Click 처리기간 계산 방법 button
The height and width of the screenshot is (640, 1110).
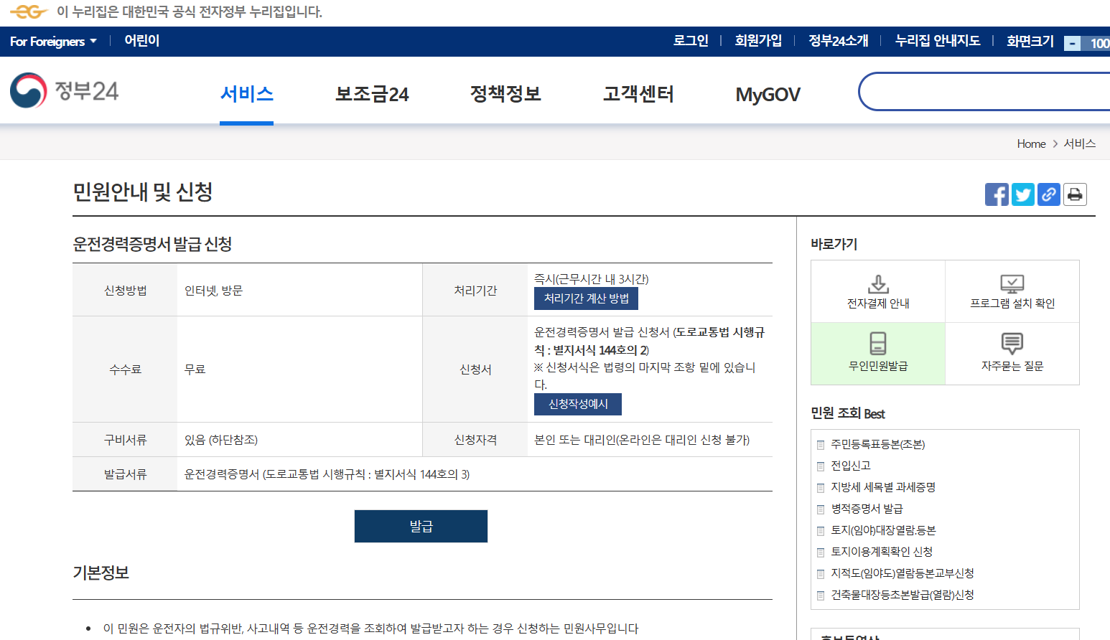586,298
